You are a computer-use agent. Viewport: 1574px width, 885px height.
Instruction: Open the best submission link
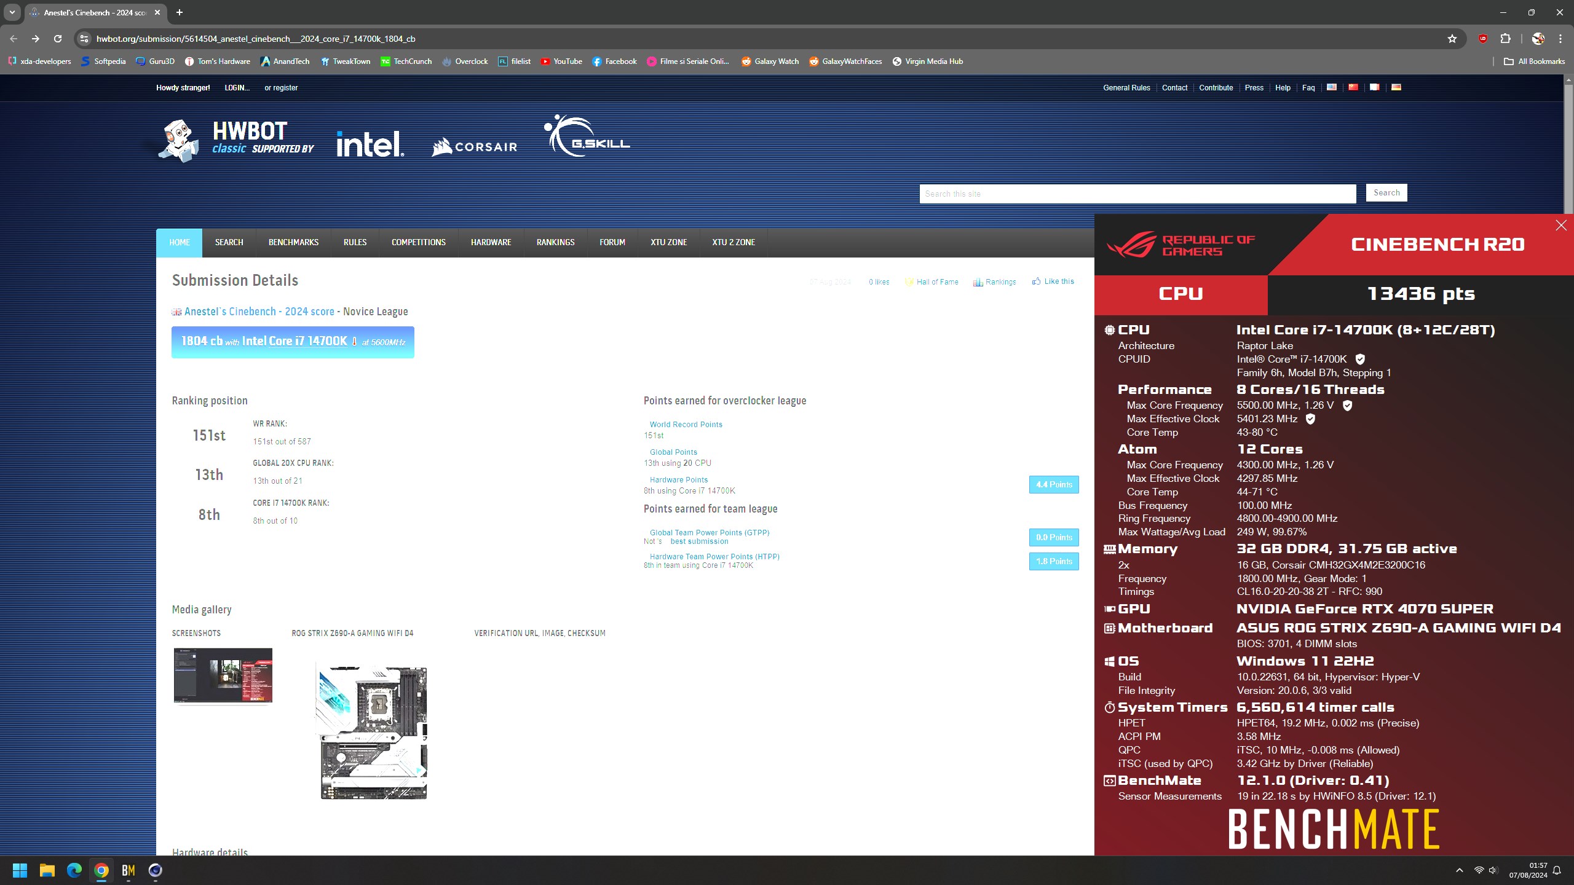coord(699,541)
